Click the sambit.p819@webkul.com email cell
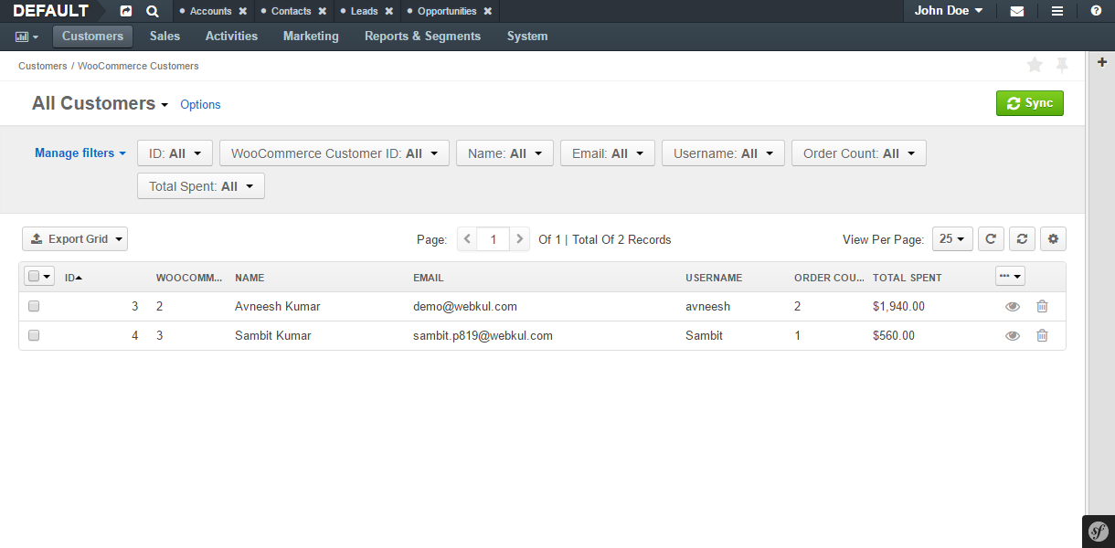Image resolution: width=1115 pixels, height=548 pixels. click(x=483, y=336)
